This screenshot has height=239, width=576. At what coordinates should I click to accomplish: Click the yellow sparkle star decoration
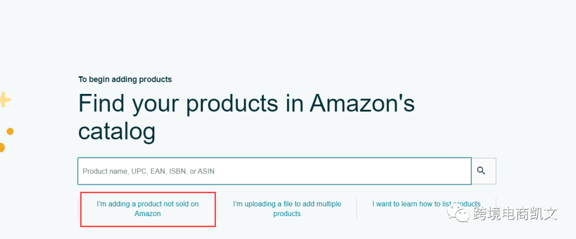(5, 99)
